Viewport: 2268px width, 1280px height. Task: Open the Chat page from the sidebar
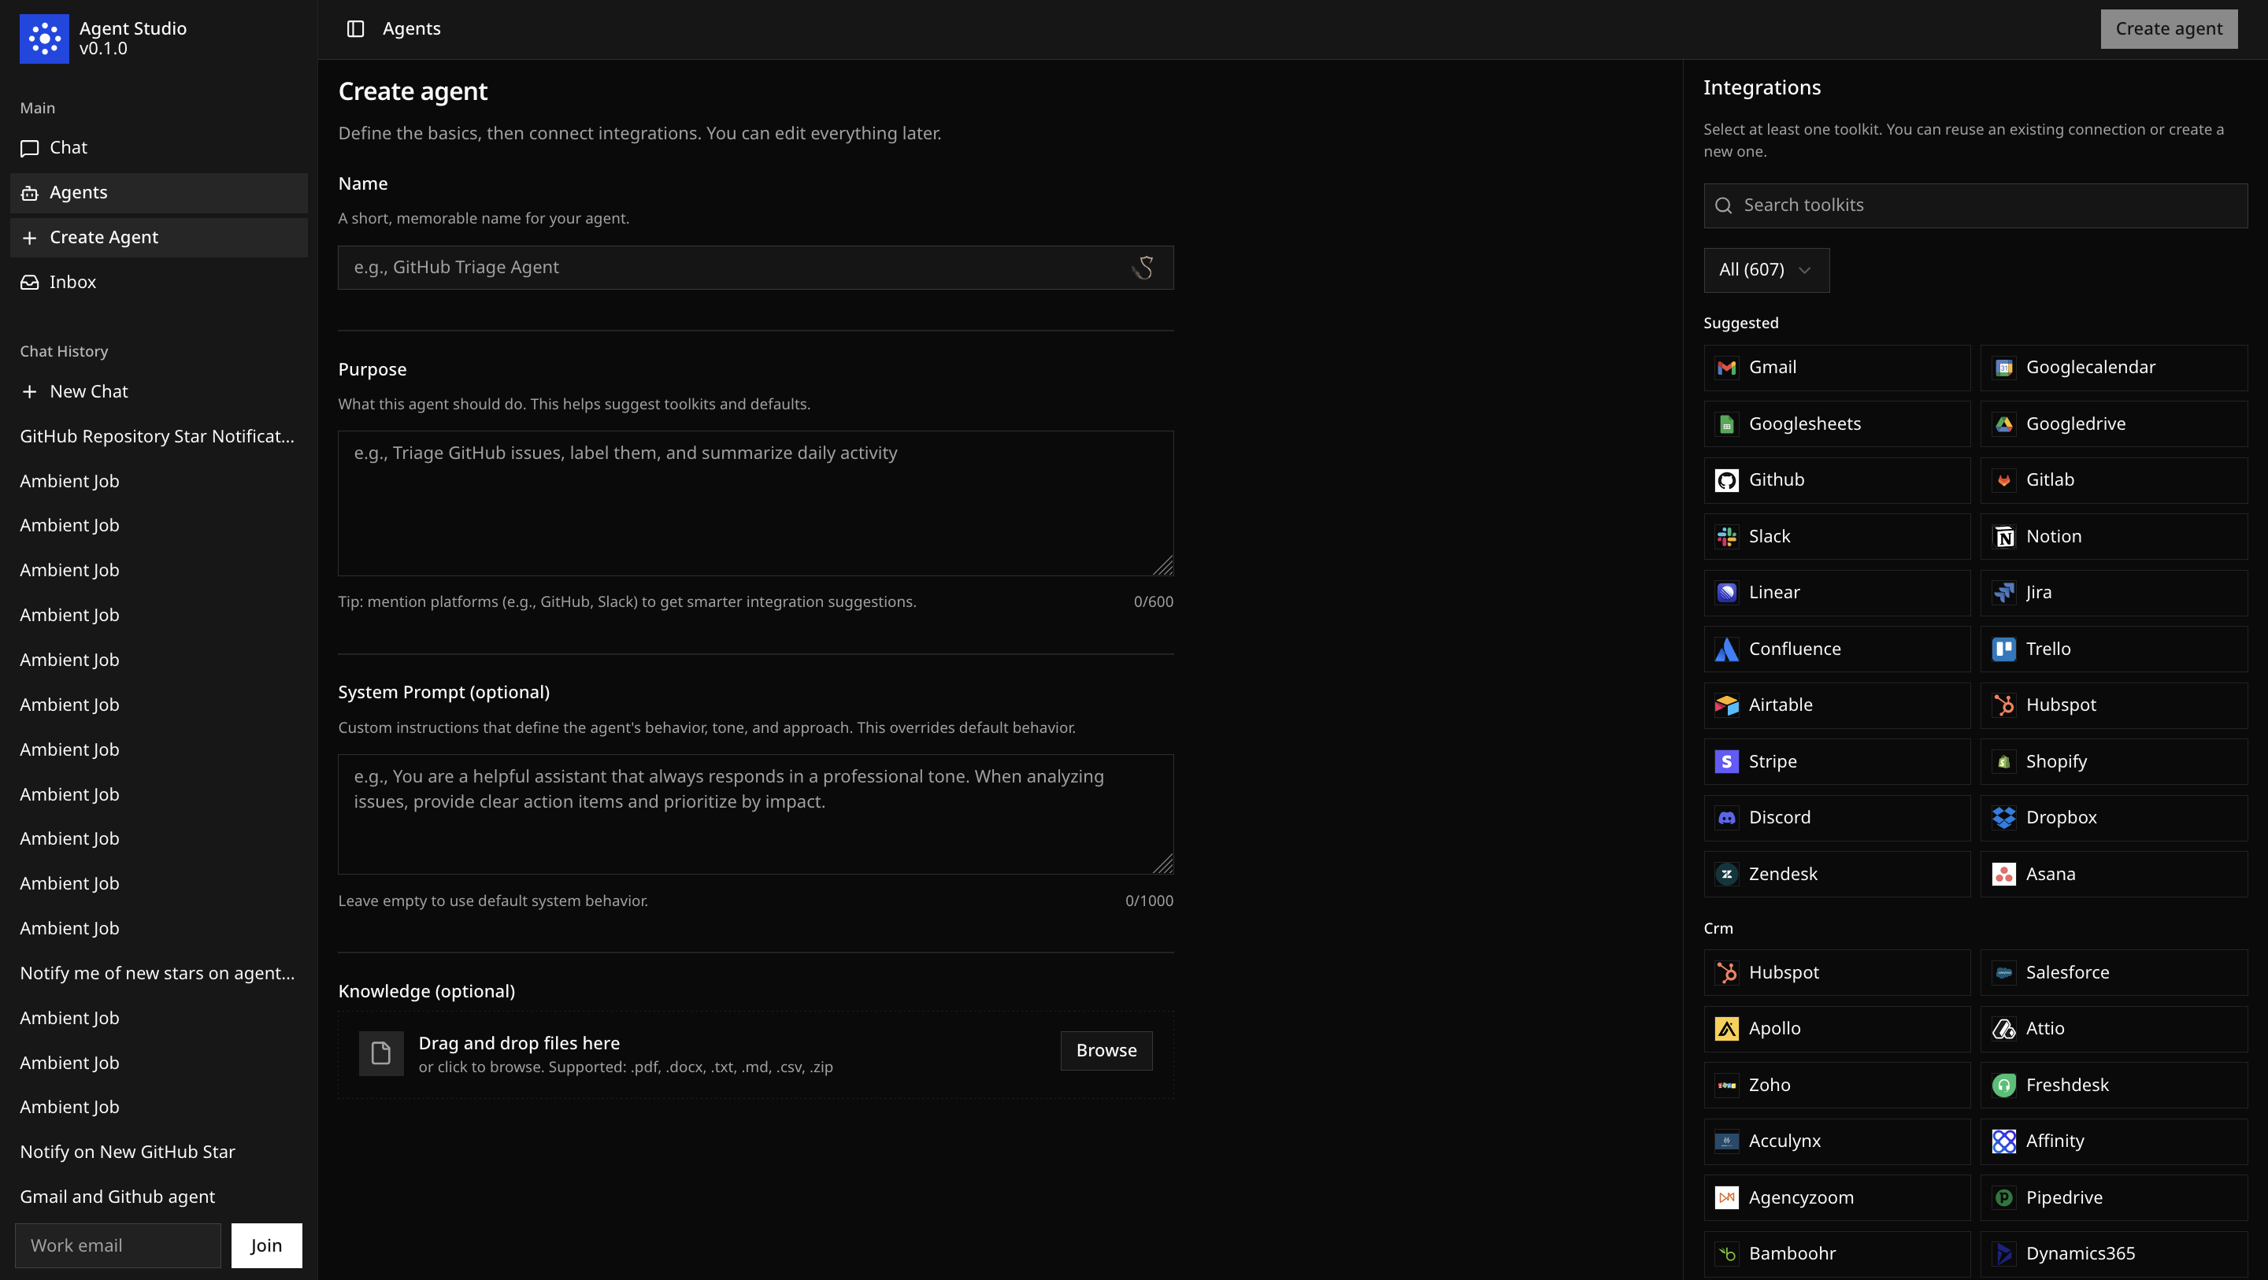(x=69, y=148)
